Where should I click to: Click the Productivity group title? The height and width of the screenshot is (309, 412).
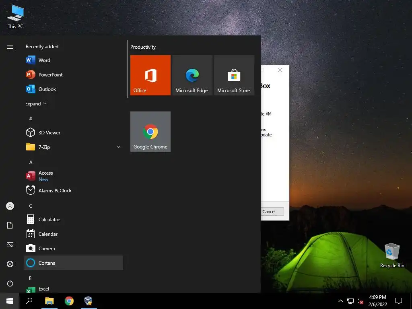(x=143, y=47)
